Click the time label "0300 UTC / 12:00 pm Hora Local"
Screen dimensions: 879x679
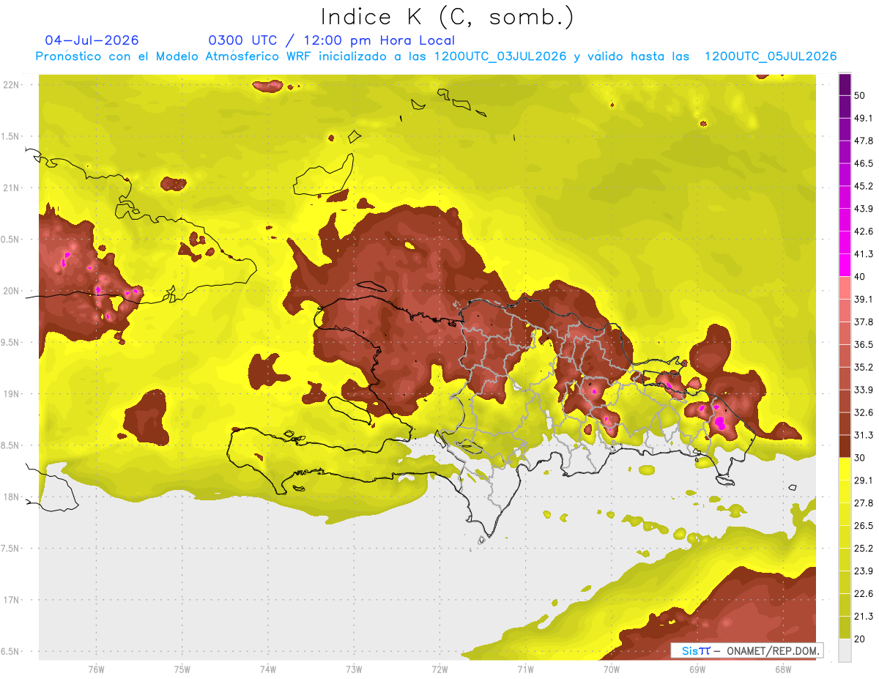pos(331,40)
